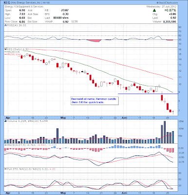The height and width of the screenshot is (195, 188).
Task: Click the KEG ticker symbol in title
Action: [7, 3]
